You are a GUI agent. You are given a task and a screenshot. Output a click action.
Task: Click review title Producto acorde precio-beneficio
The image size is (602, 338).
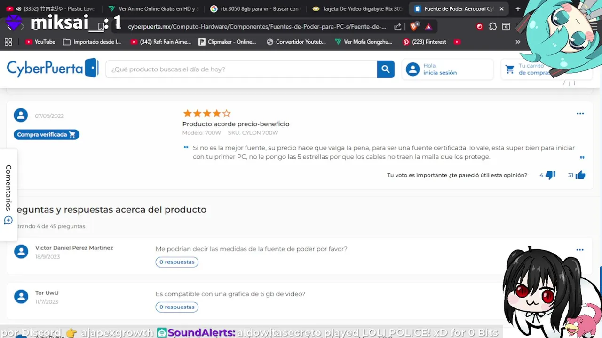coord(236,124)
